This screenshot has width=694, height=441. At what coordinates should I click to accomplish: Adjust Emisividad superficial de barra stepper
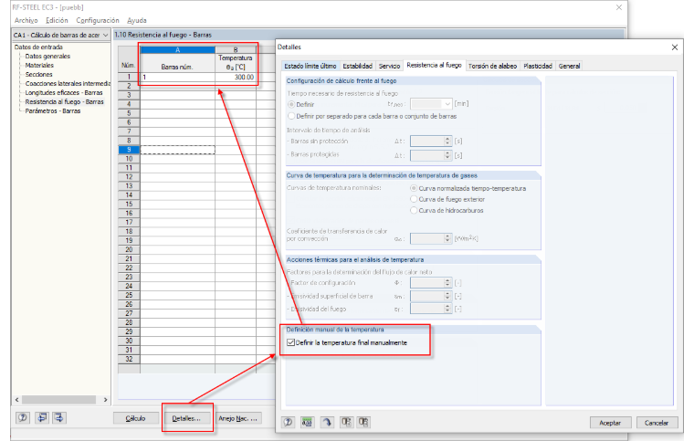click(x=447, y=296)
